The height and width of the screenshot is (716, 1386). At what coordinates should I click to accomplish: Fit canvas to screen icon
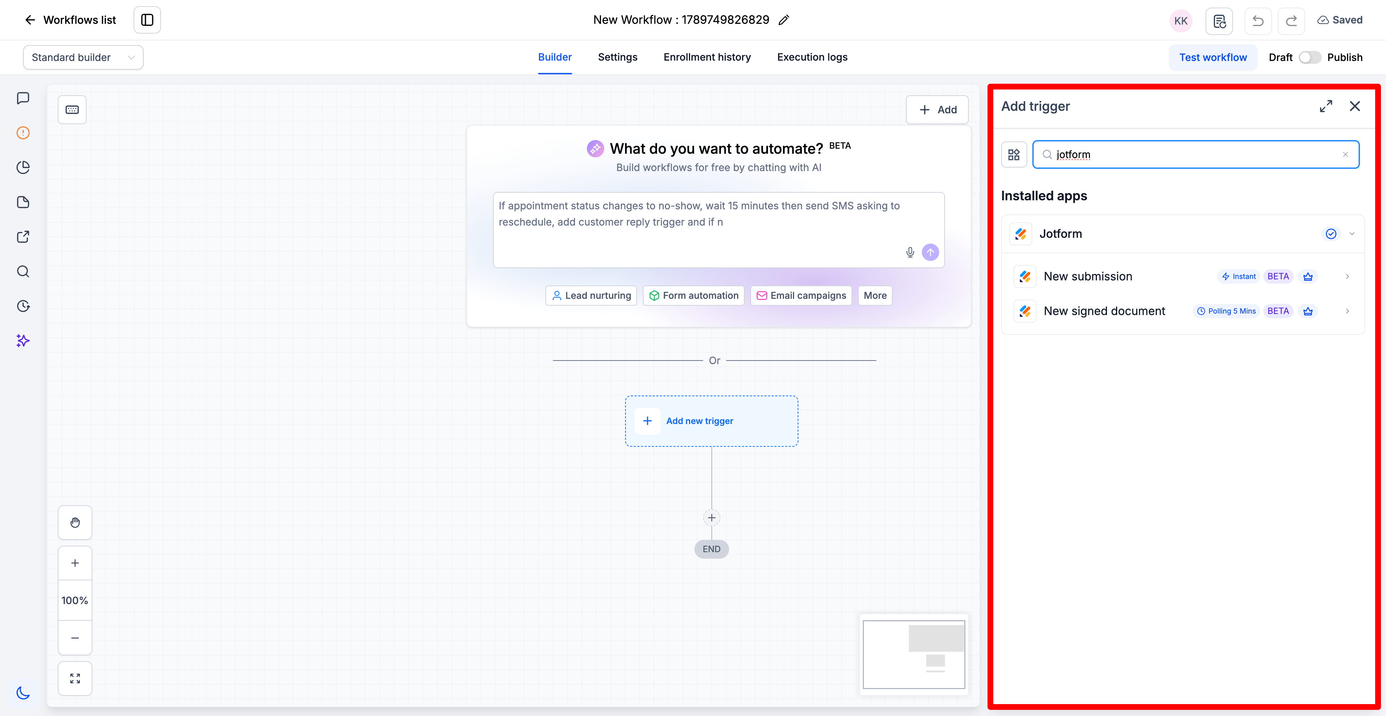[75, 678]
